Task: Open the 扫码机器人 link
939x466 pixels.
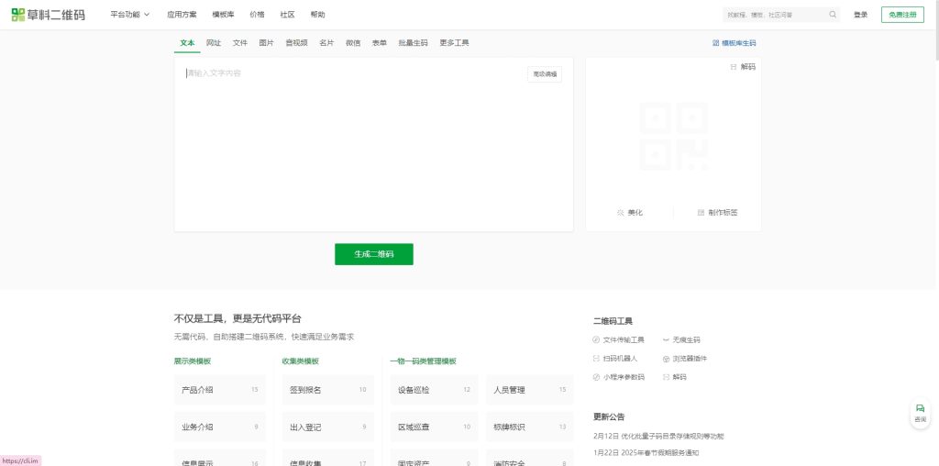Action: (620, 358)
